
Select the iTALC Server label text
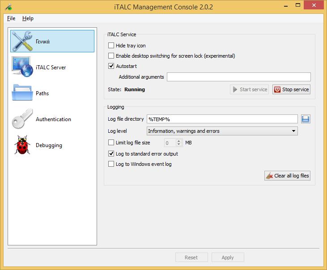[x=51, y=67]
